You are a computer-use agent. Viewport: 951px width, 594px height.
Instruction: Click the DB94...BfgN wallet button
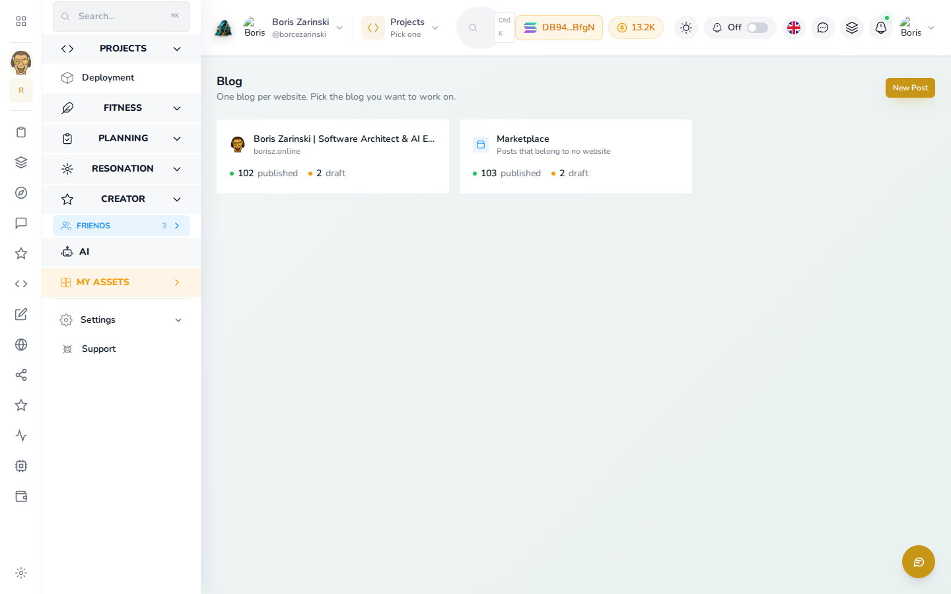(559, 28)
